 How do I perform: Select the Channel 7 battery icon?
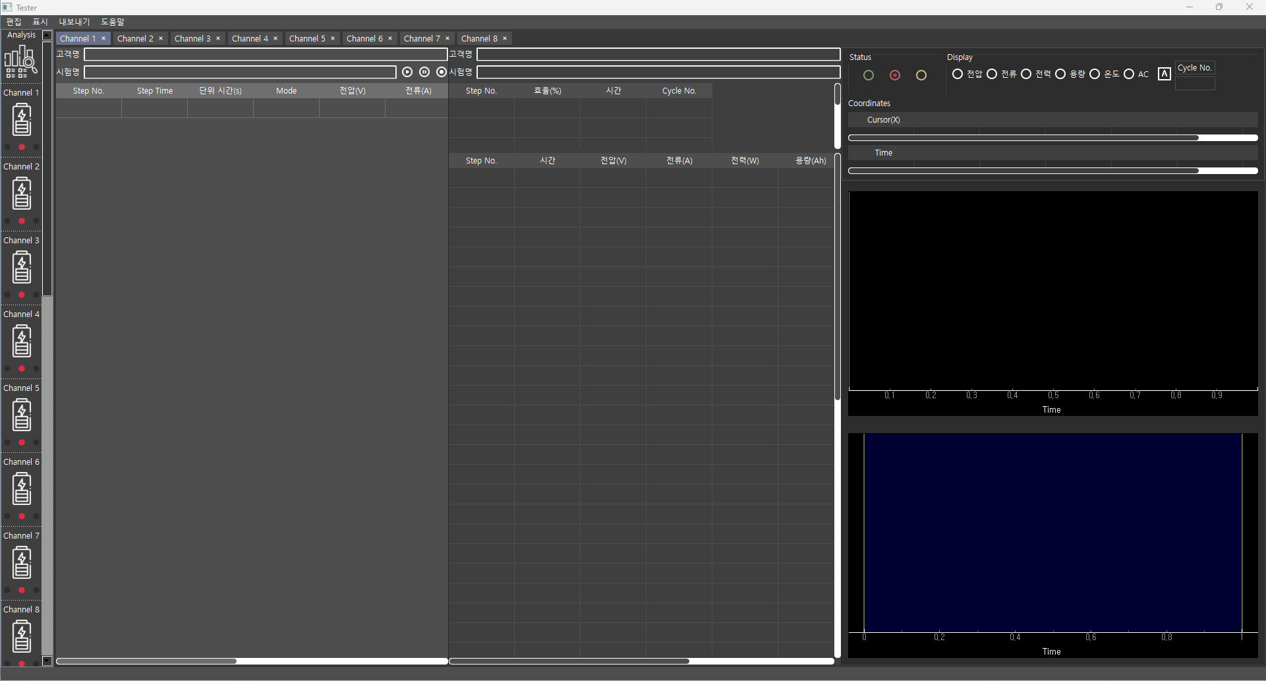click(22, 563)
